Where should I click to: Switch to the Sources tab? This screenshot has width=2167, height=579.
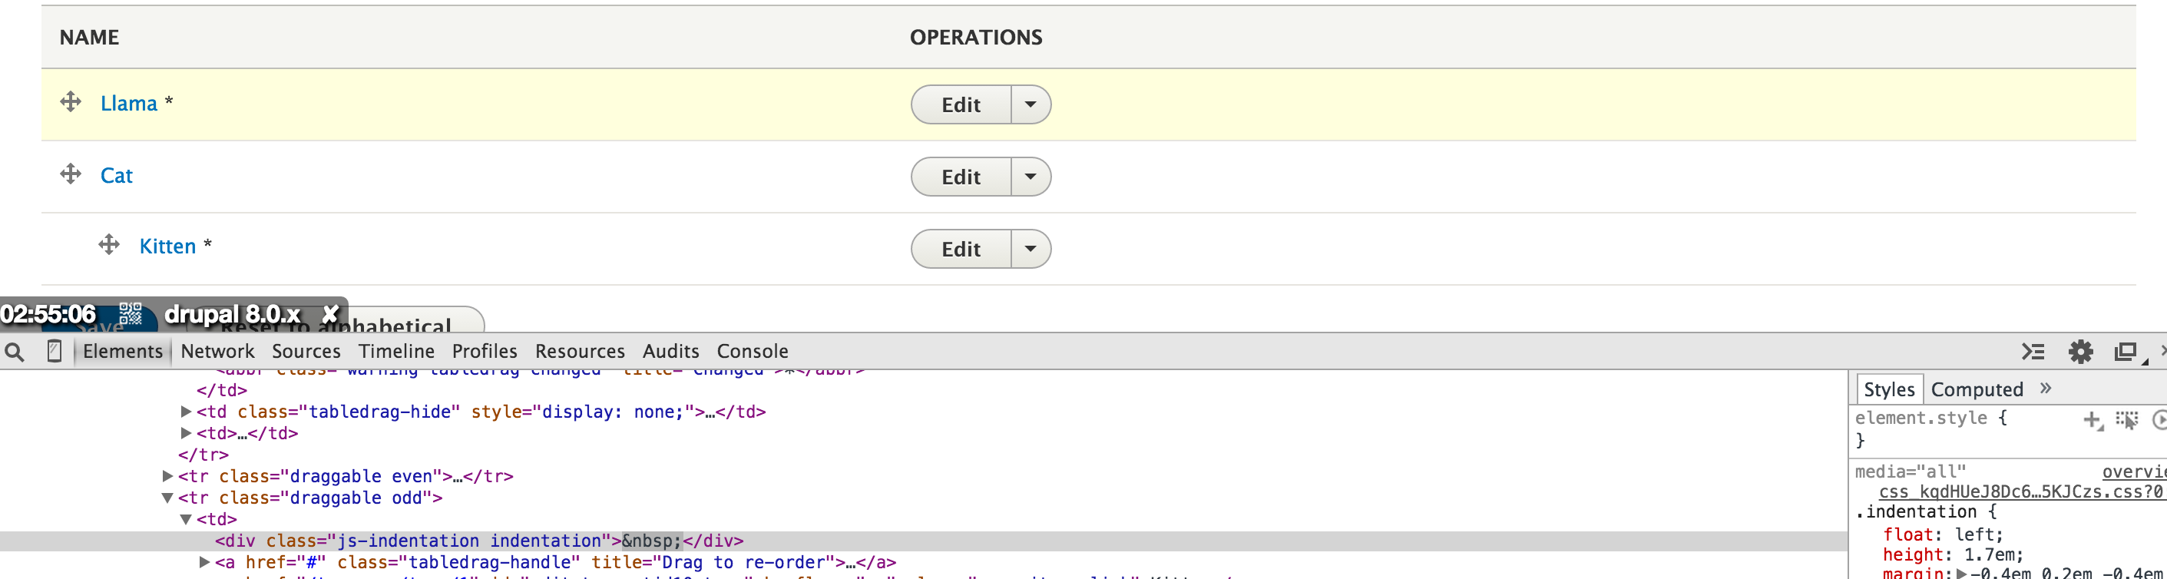click(x=306, y=351)
